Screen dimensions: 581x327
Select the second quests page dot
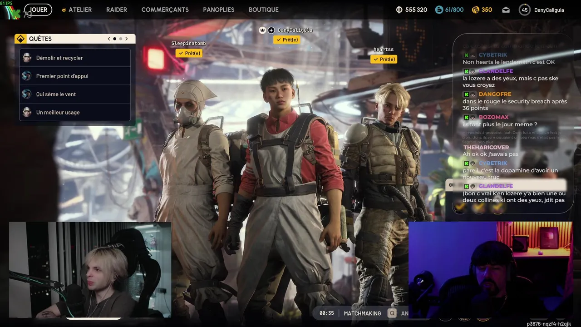pyautogui.click(x=120, y=39)
